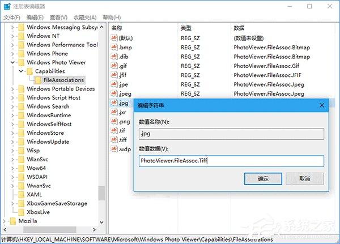Click the tree pane horizontal scrollbar thumb
Screen dimensions: 340x244
[x=50, y=229]
